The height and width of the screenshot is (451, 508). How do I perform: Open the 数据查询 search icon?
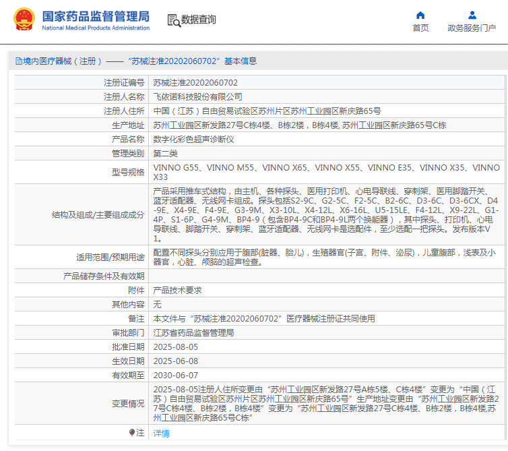pyautogui.click(x=174, y=20)
